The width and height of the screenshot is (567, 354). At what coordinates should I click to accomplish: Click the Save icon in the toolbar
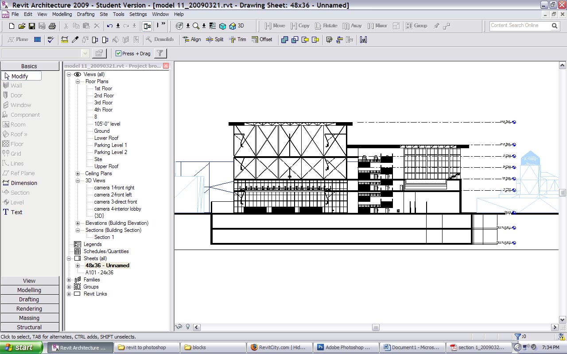click(x=32, y=26)
